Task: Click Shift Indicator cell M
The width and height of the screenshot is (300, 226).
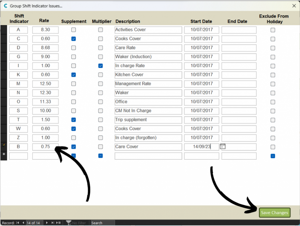Action: point(18,84)
